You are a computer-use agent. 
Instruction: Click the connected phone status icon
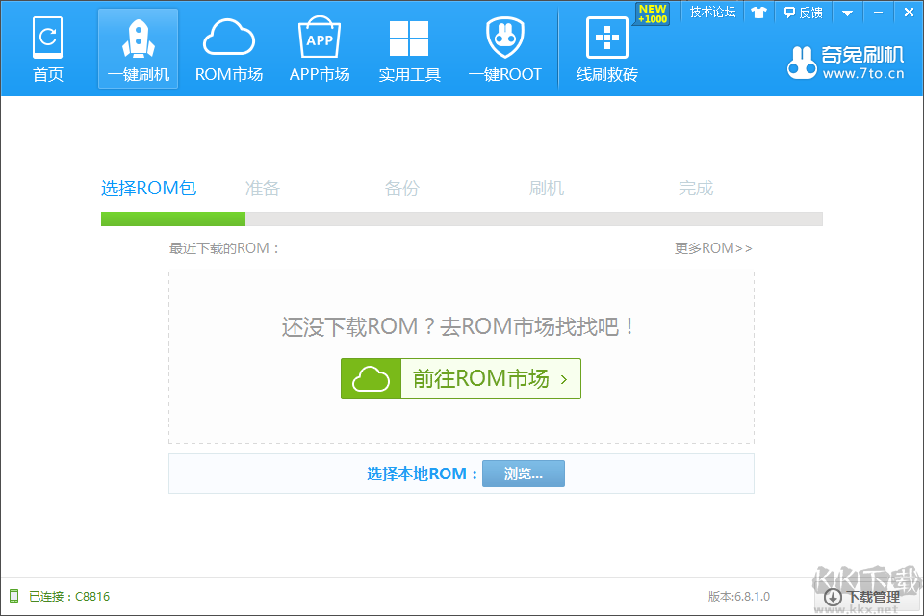point(13,596)
